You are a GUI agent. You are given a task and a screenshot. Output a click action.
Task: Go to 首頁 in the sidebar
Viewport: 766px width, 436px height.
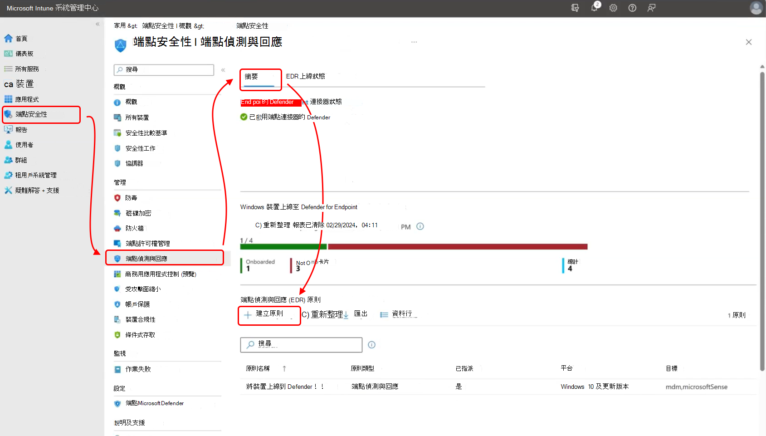[x=21, y=39]
